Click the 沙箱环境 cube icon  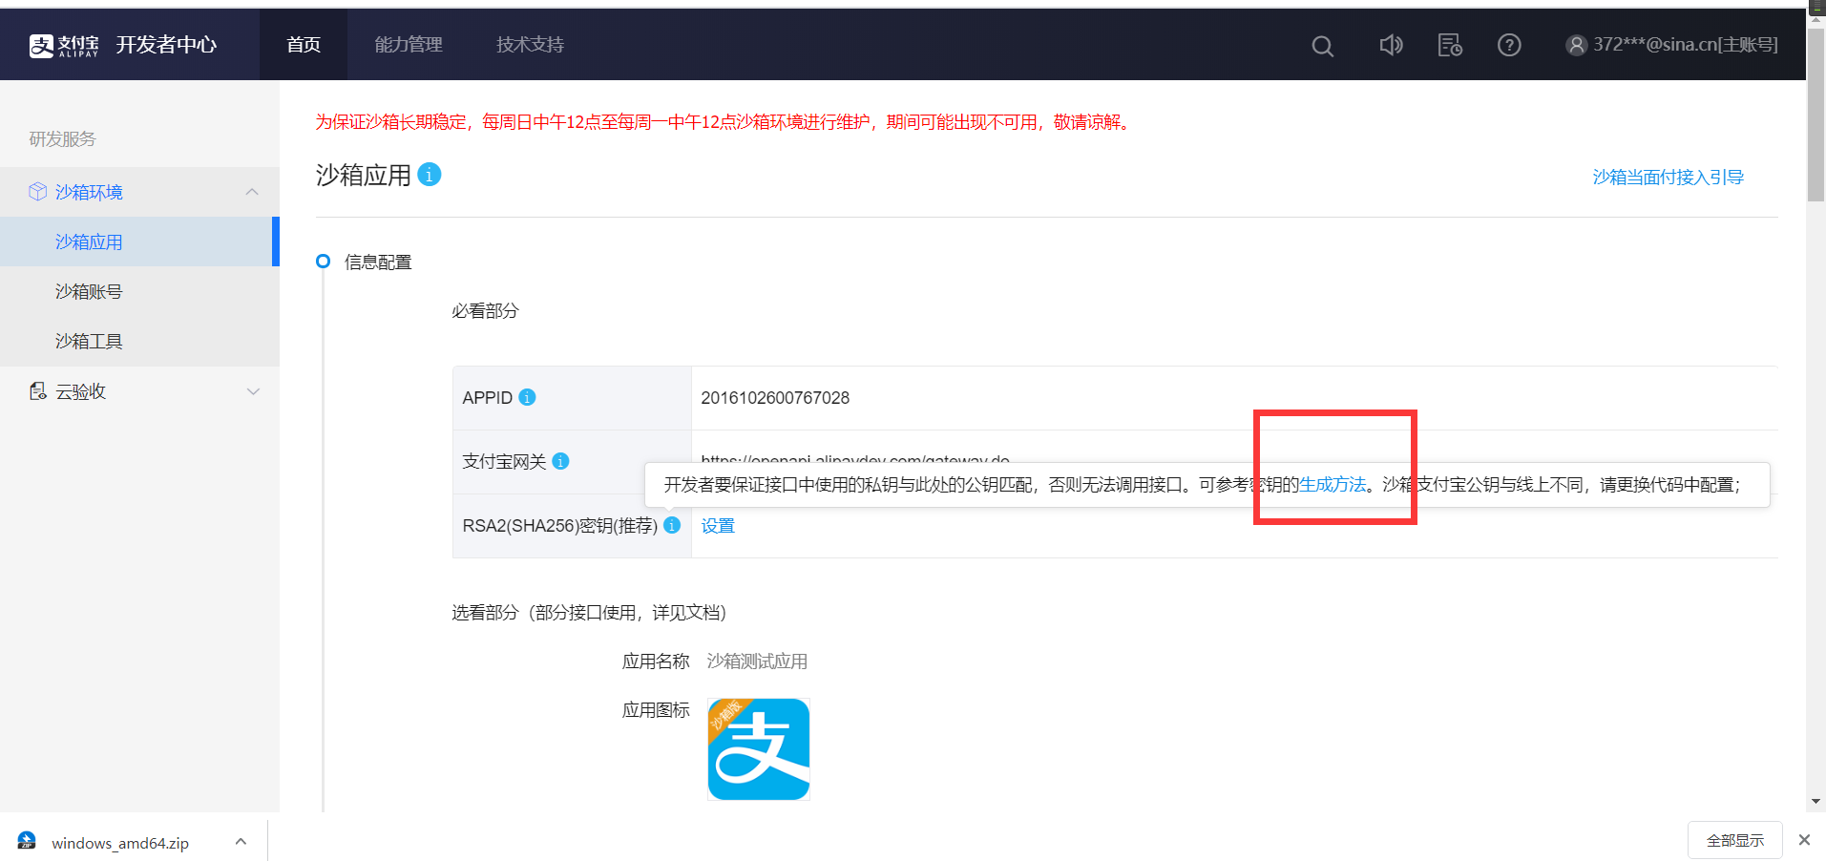click(37, 192)
